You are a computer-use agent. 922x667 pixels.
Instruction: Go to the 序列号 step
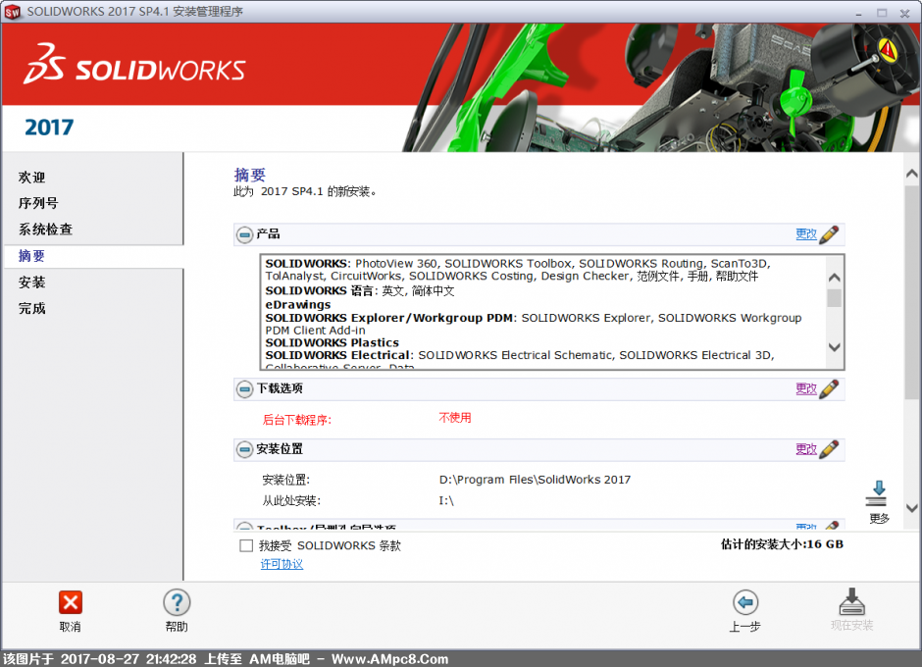(x=38, y=203)
